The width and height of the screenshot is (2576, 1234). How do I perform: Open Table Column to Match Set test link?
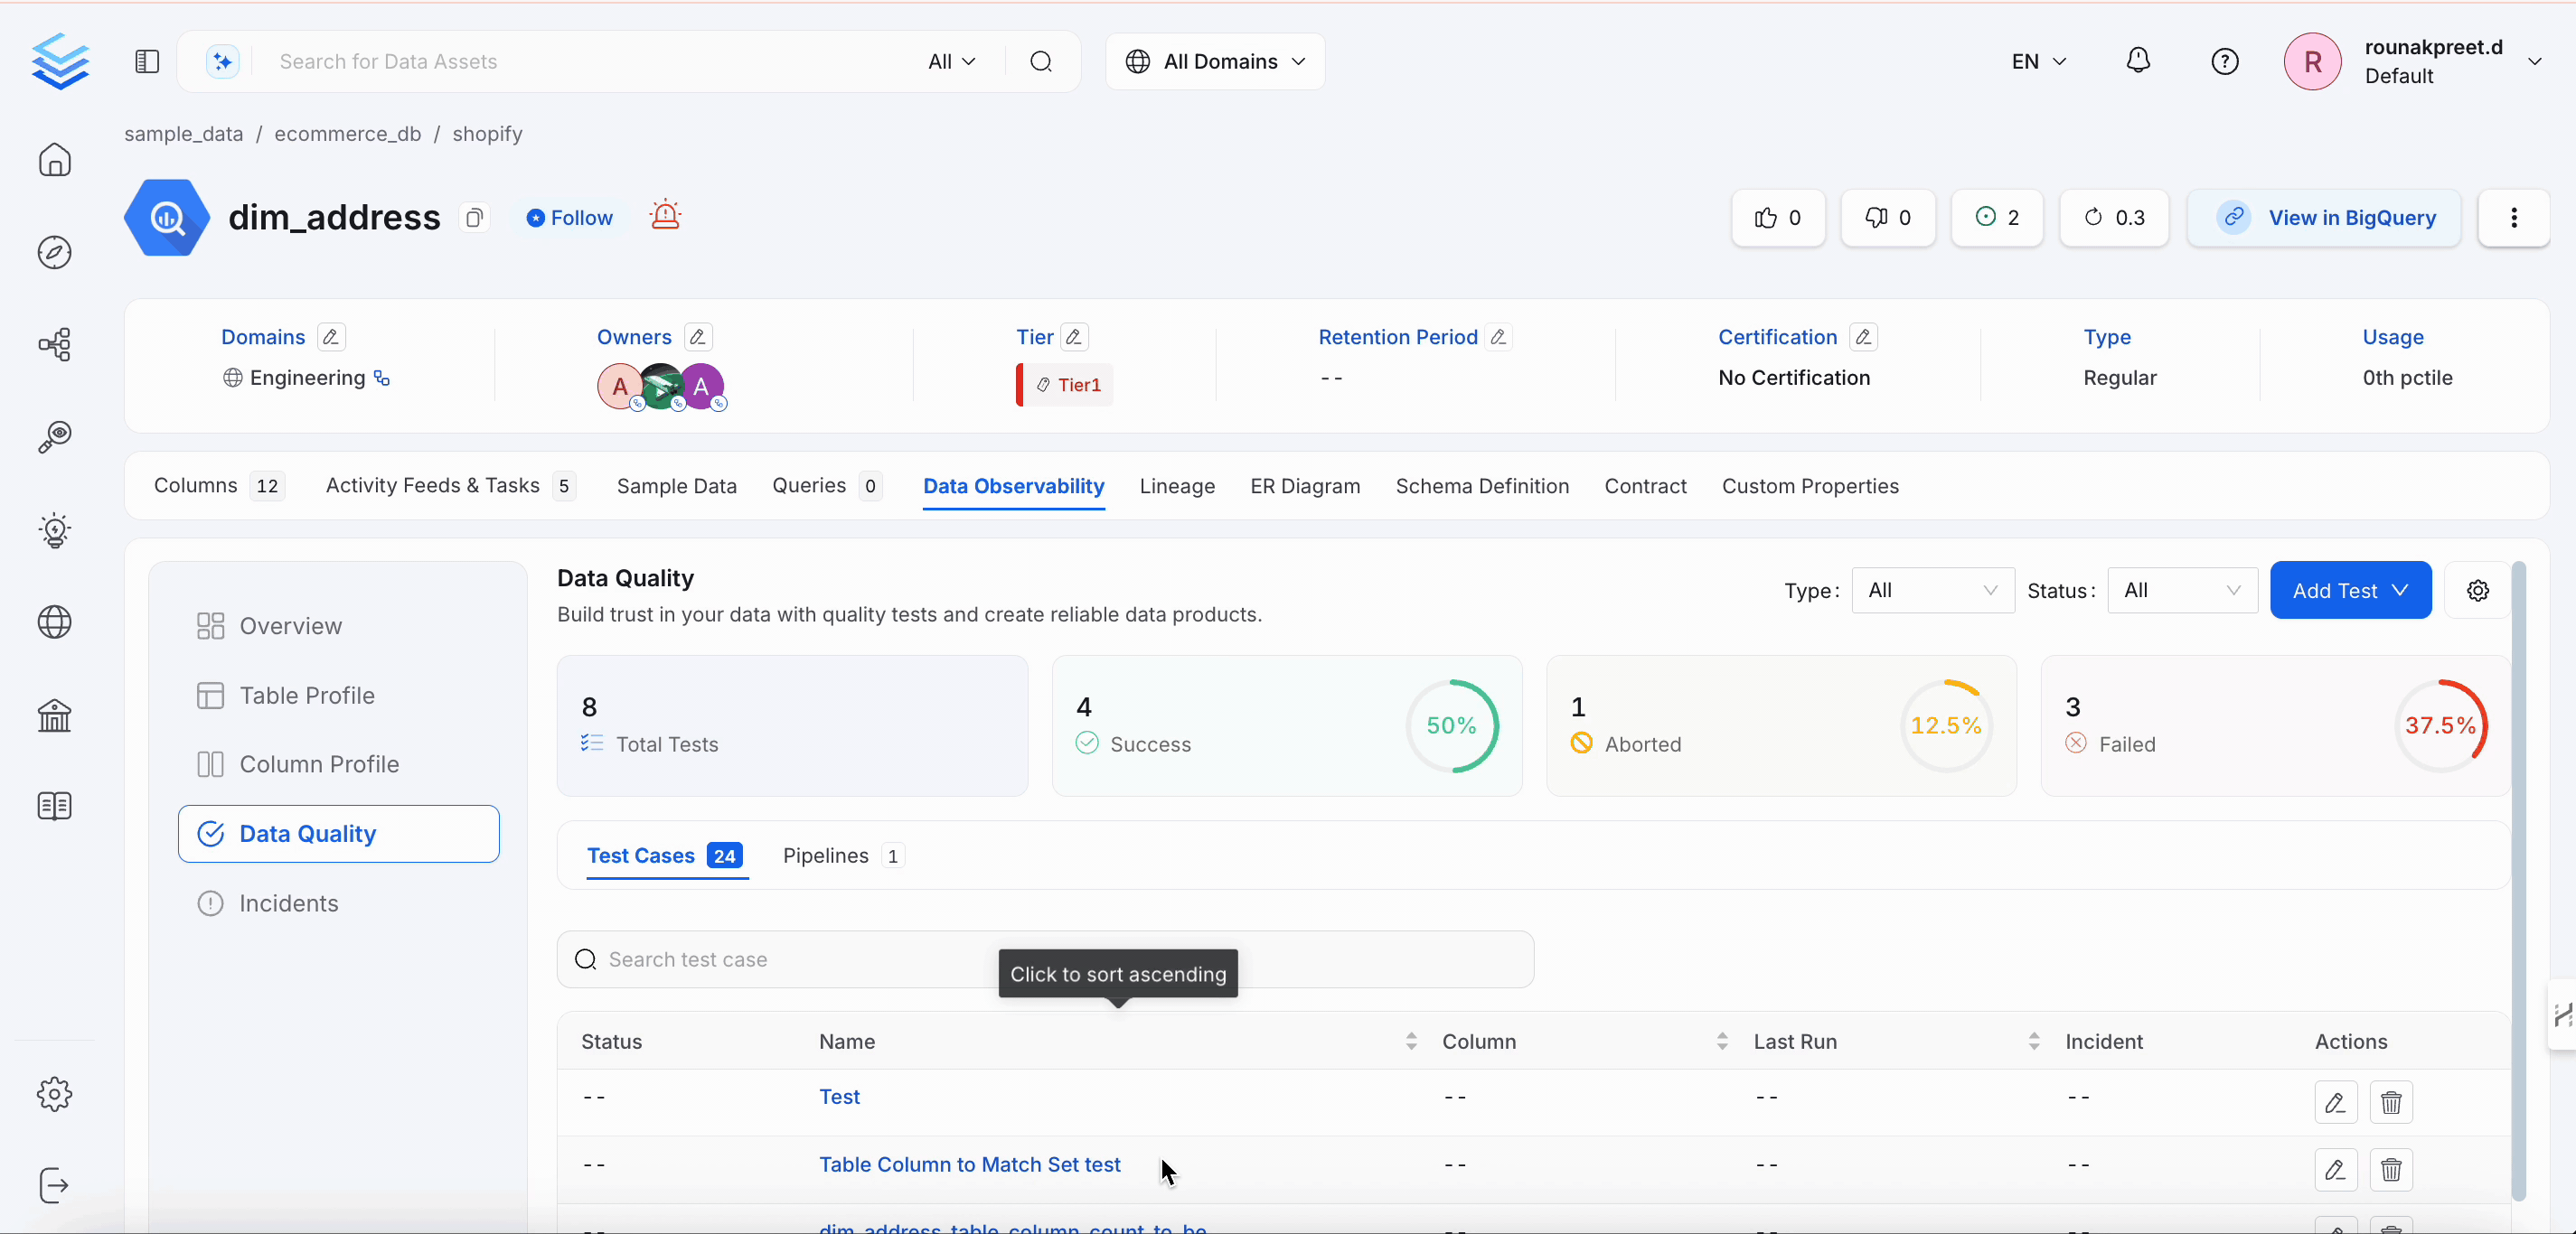tap(969, 1164)
